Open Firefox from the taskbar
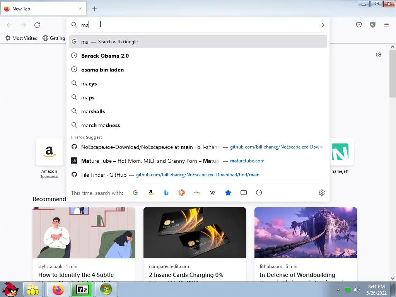This screenshot has height=297, width=396. (58, 289)
